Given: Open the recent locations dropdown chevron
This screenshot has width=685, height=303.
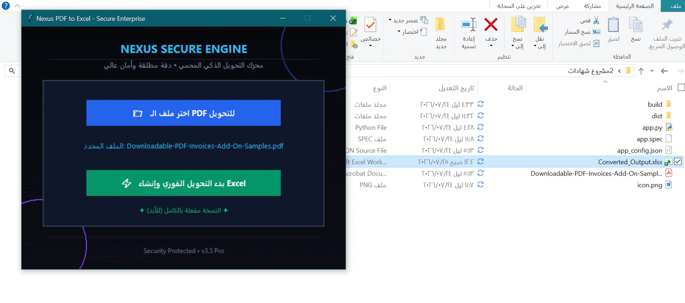Looking at the screenshot, I should [x=652, y=71].
